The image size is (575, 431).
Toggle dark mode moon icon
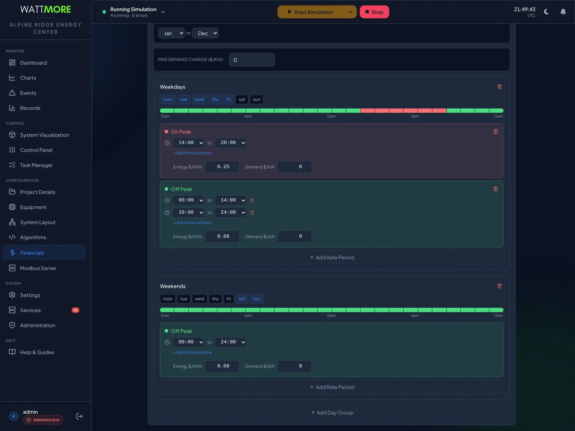coord(547,12)
